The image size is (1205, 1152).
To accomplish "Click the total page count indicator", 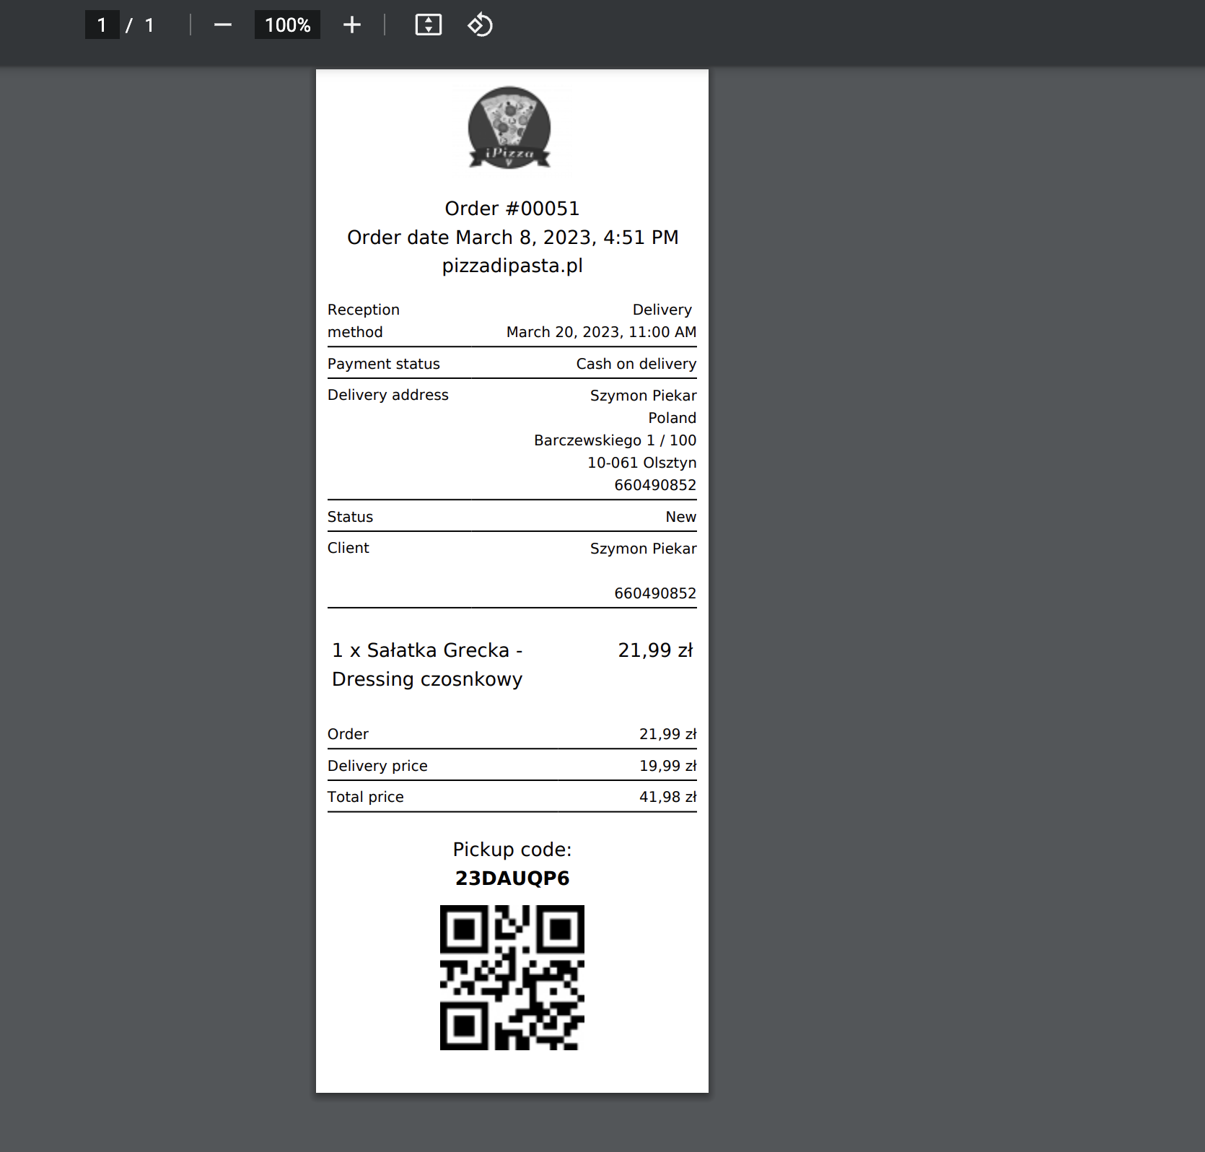I will click(x=149, y=25).
